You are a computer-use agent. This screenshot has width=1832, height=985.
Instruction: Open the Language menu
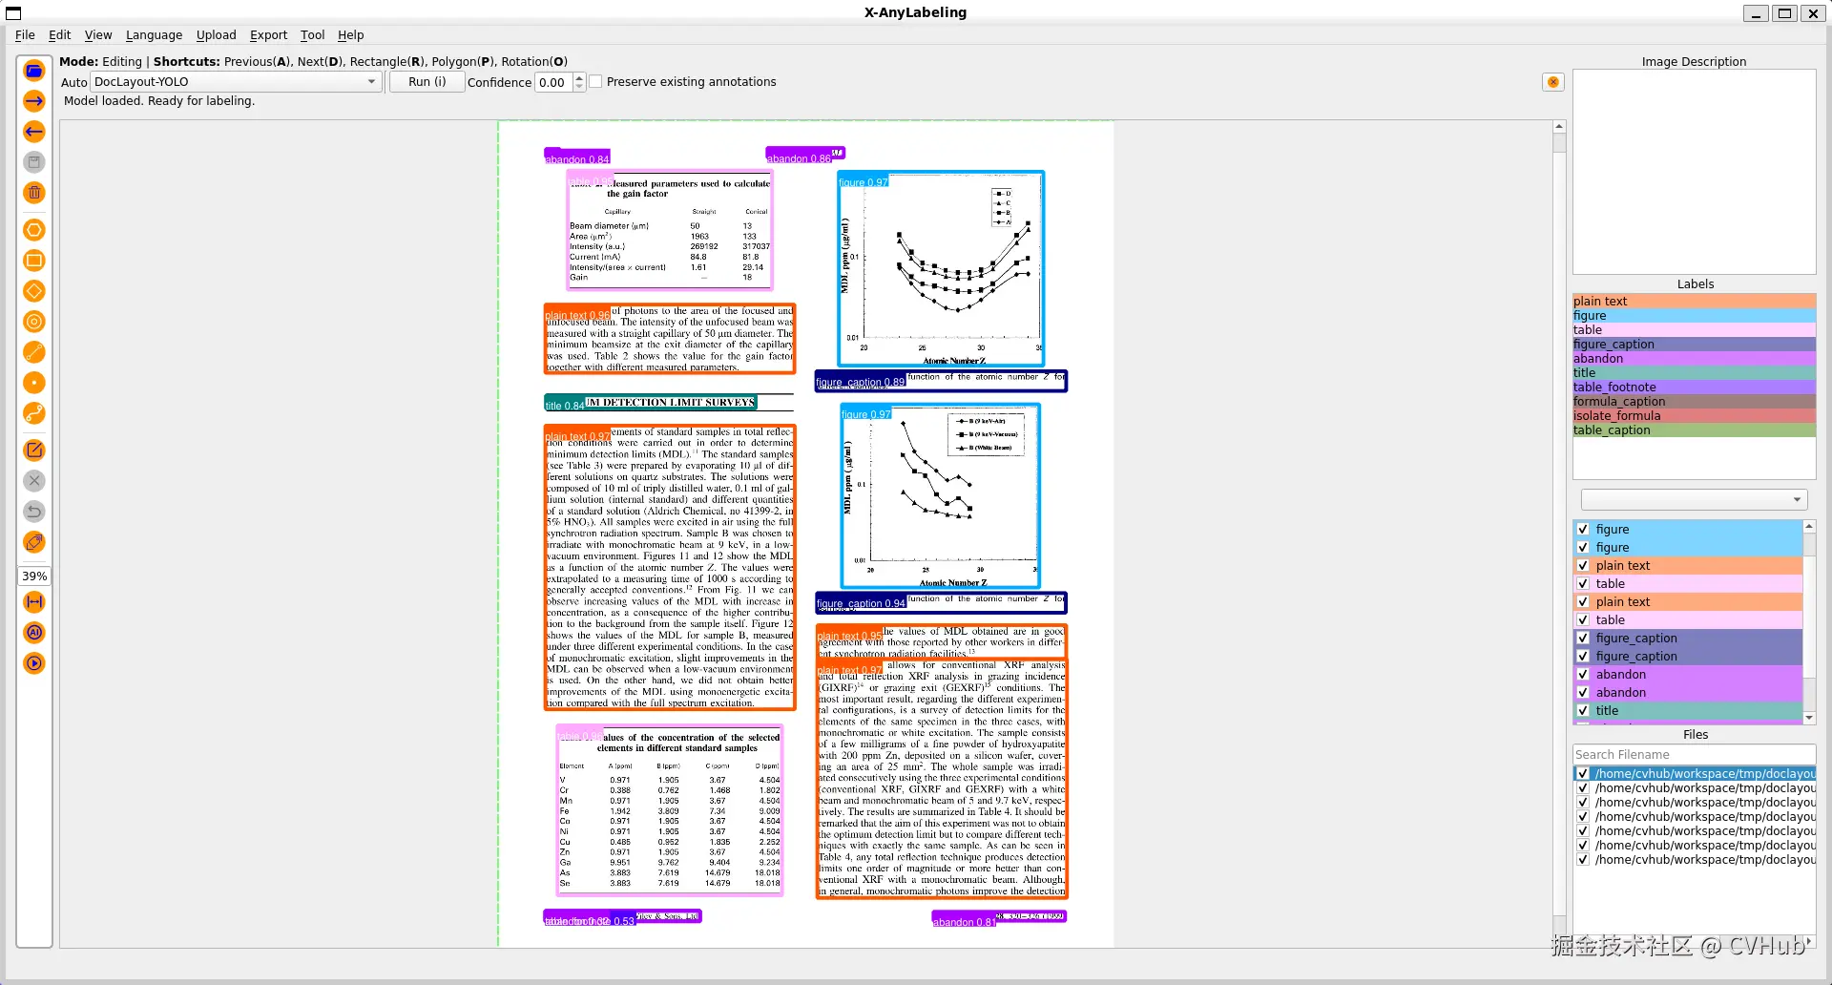(x=154, y=35)
